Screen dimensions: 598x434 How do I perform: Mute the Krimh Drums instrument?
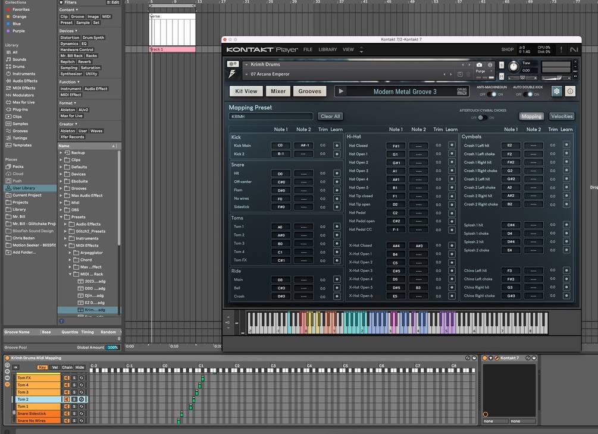coord(502,76)
